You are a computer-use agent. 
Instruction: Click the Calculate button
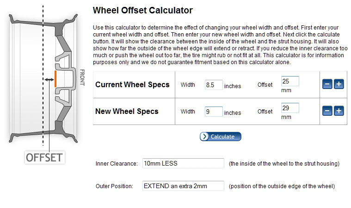[x=221, y=137]
